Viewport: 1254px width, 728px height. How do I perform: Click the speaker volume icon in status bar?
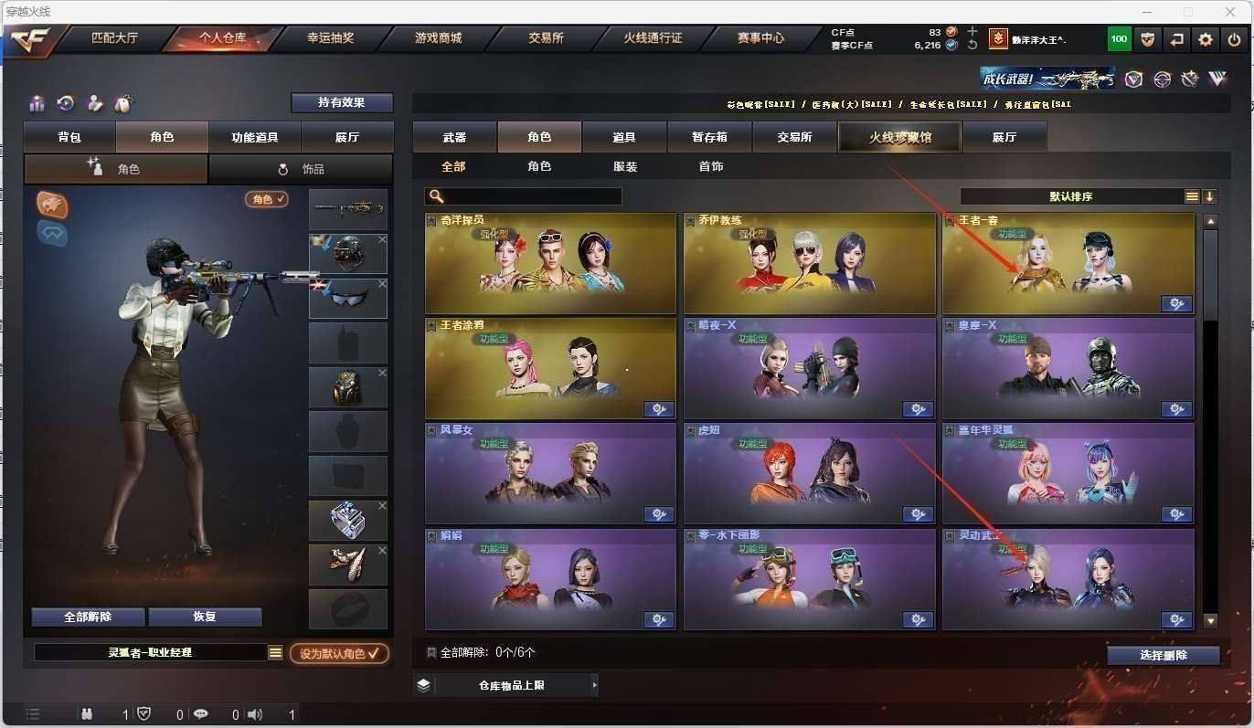[255, 714]
